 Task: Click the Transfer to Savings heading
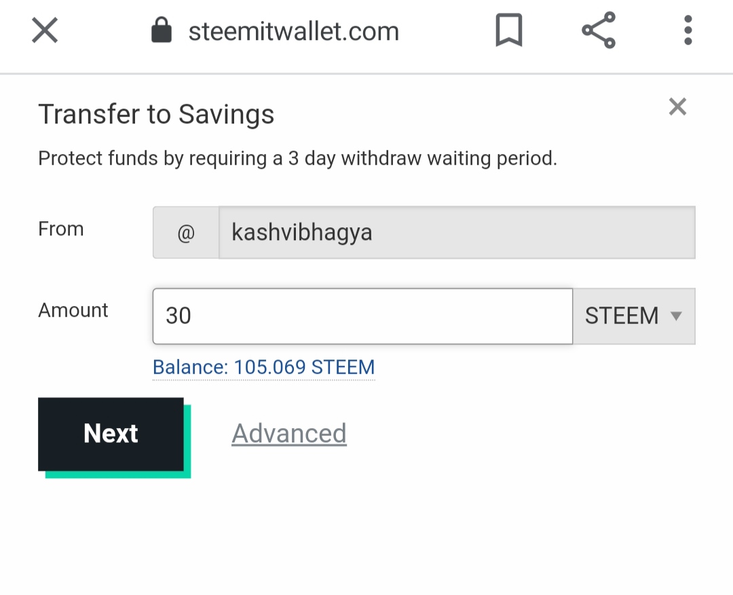(x=156, y=115)
